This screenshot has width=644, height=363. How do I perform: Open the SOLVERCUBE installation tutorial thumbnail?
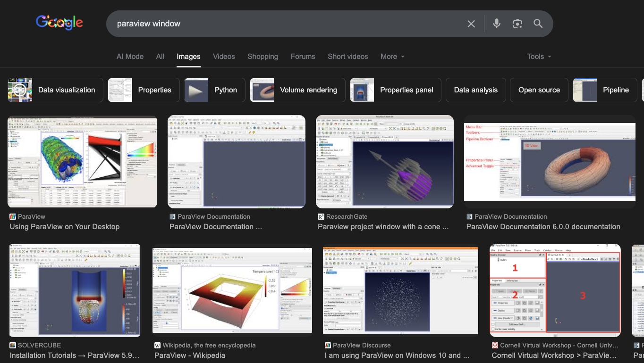[74, 290]
